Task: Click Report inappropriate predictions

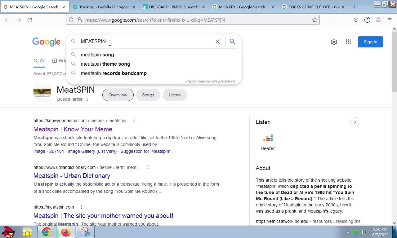Action: tap(211, 81)
